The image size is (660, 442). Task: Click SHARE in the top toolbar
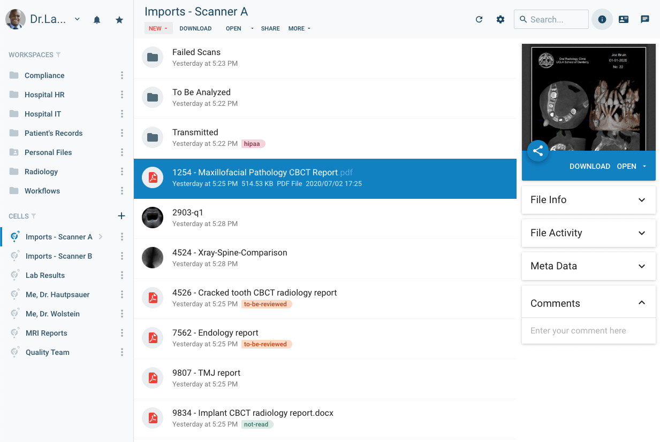270,28
